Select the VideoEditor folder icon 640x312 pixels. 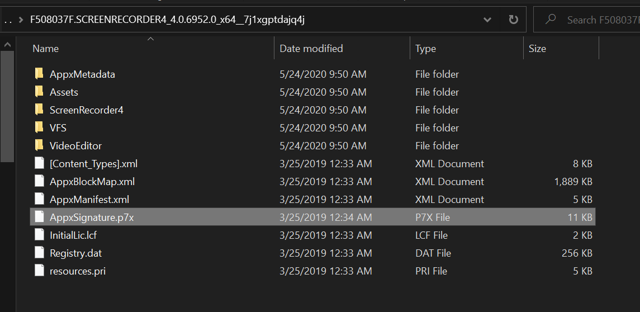click(39, 145)
